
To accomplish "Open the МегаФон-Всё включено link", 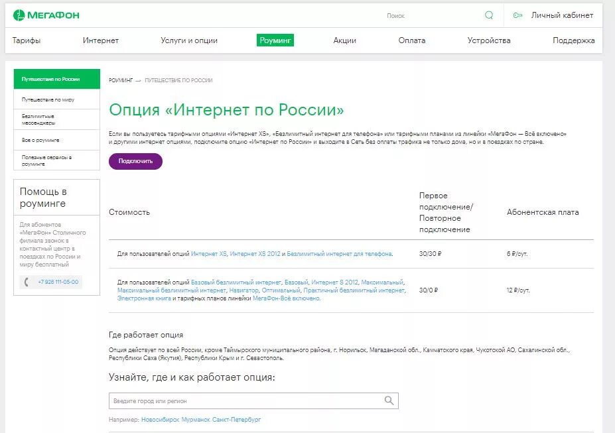I will [286, 298].
